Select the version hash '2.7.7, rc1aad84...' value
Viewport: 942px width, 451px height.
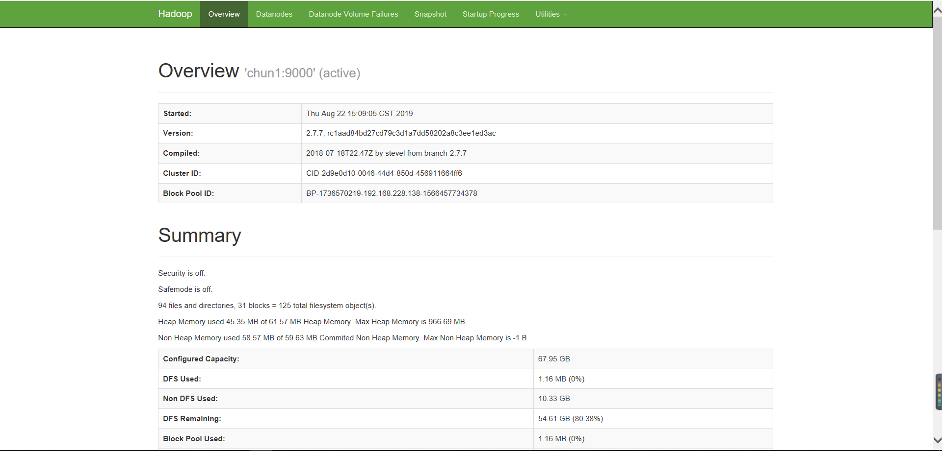point(401,133)
